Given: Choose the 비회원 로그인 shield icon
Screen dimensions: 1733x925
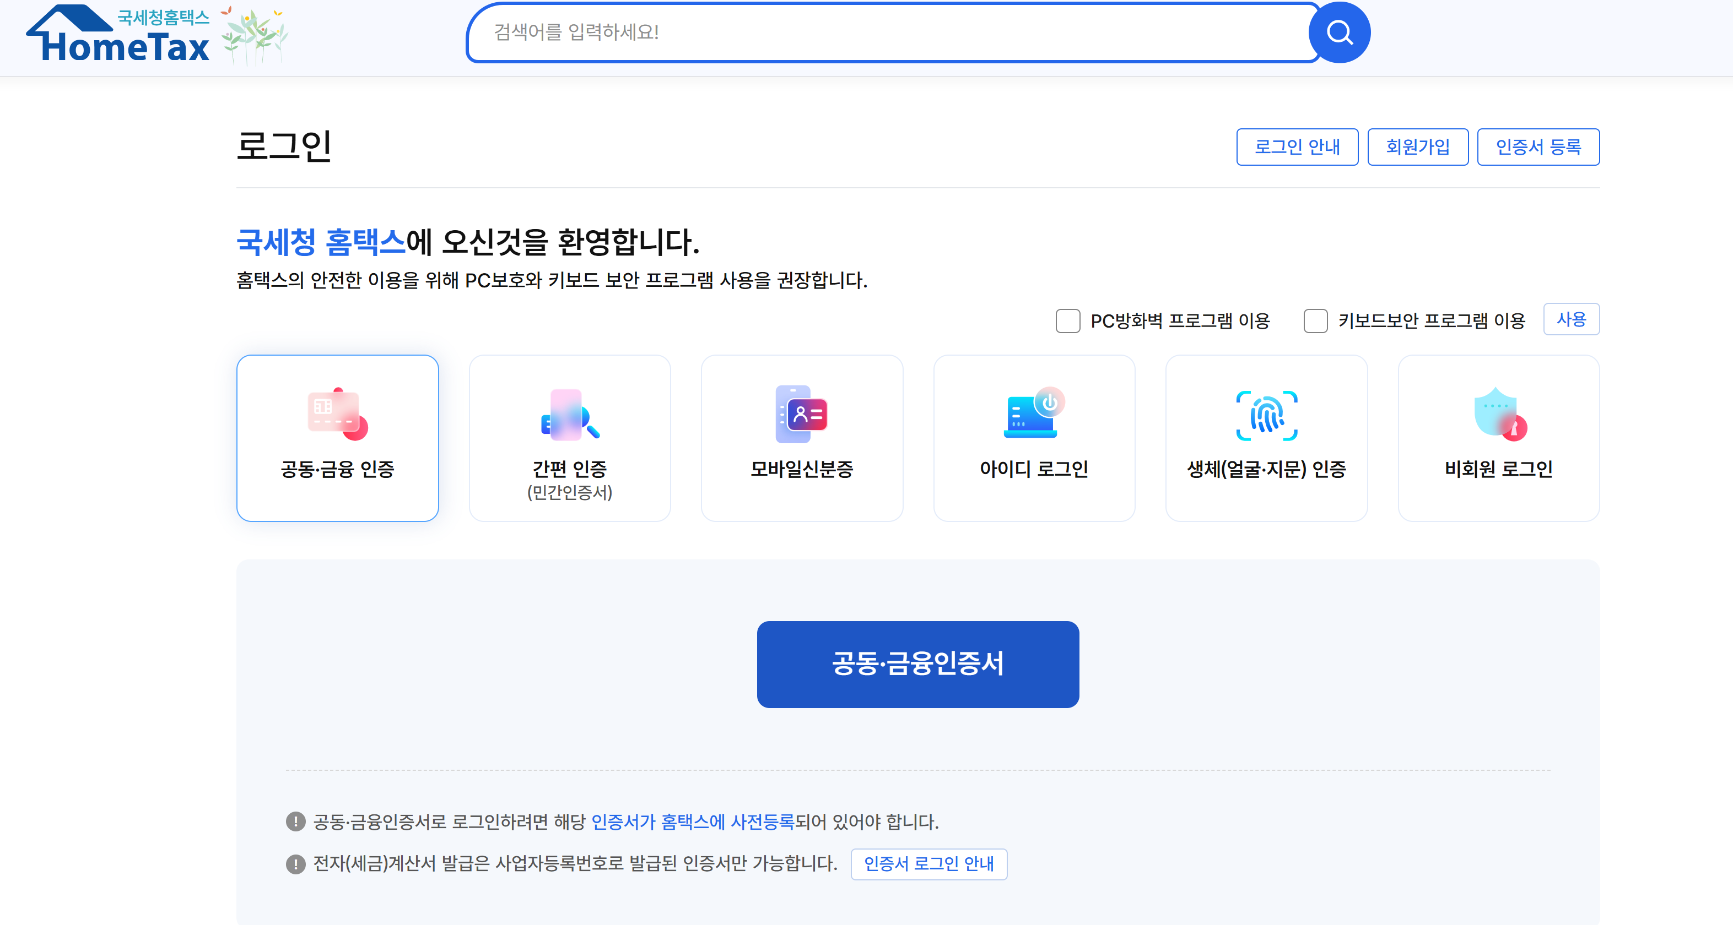Looking at the screenshot, I should [x=1498, y=414].
